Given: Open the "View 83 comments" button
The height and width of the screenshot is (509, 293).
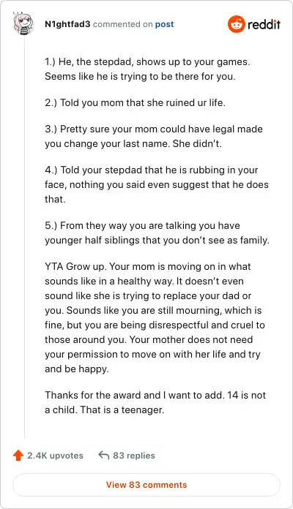Looking at the screenshot, I should pos(146,485).
